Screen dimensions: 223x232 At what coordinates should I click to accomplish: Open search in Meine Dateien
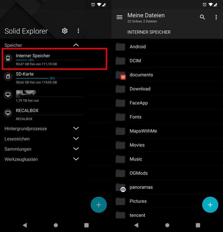pos(202,17)
